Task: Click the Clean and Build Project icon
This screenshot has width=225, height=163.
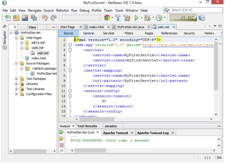Action: [127, 18]
